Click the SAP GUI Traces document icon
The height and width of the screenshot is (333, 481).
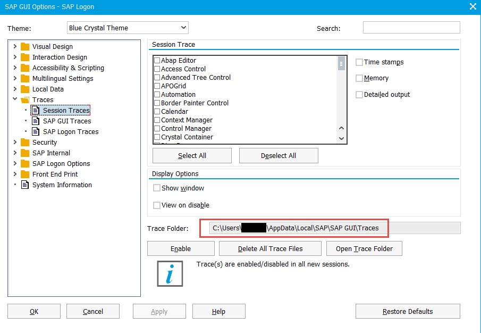point(36,121)
